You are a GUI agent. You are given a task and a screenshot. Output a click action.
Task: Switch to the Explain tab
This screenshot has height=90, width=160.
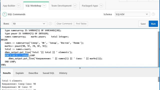(x=19, y=73)
